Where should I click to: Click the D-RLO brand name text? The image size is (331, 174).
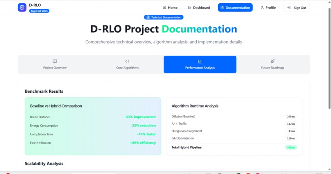35,5
